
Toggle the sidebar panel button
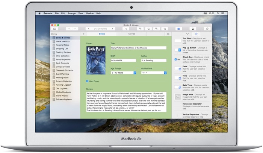click(54, 29)
